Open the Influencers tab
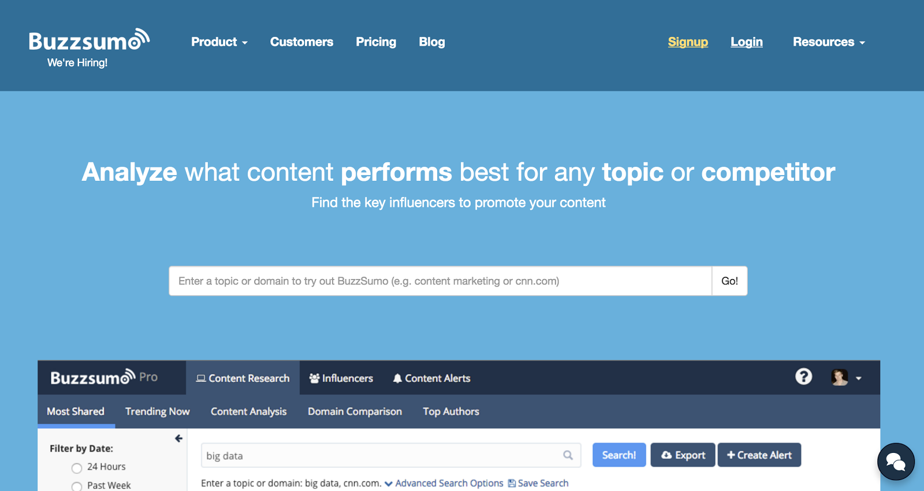Viewport: 924px width, 491px height. (x=341, y=378)
